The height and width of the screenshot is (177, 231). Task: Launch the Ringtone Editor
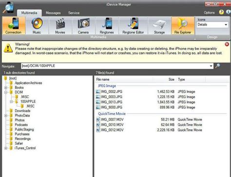coord(133,26)
